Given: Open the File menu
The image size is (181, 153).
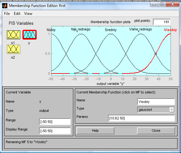Looking at the screenshot, I should [x=7, y=14].
